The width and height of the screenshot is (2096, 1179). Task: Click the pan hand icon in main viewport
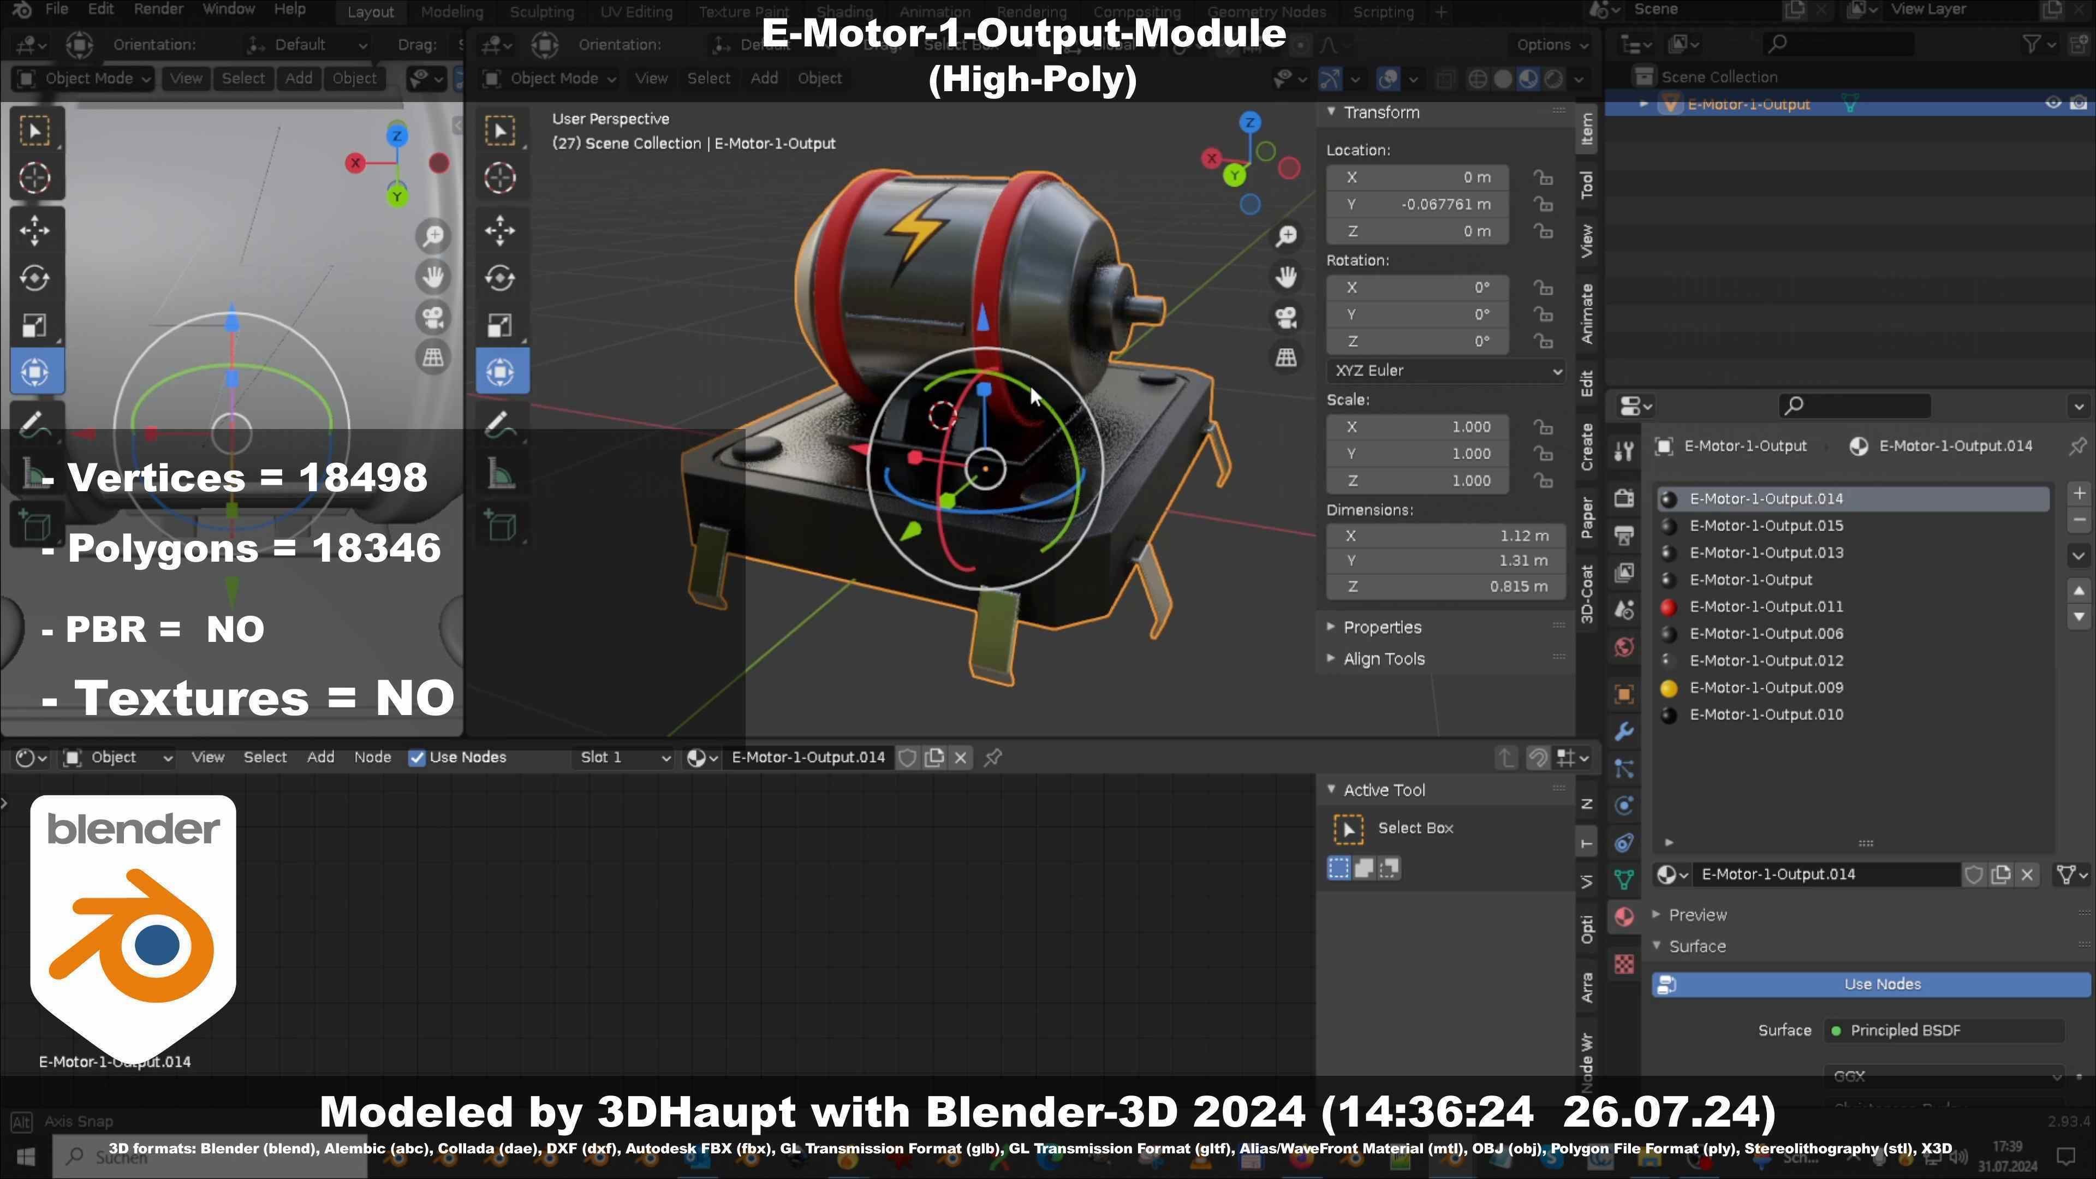click(1287, 277)
